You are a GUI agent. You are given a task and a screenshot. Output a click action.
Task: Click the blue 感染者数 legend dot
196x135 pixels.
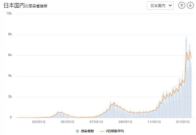[77, 131]
